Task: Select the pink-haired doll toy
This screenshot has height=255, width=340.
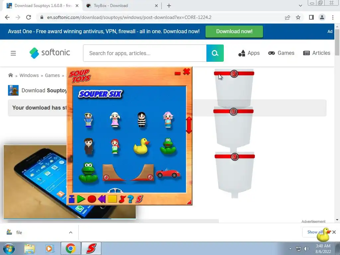Action: (x=168, y=119)
